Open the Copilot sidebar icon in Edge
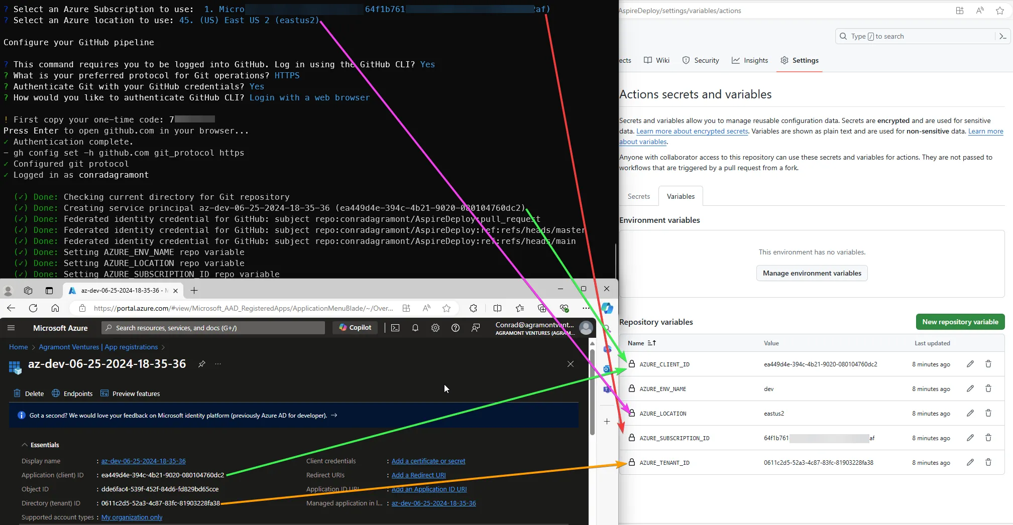The image size is (1013, 525). 607,308
